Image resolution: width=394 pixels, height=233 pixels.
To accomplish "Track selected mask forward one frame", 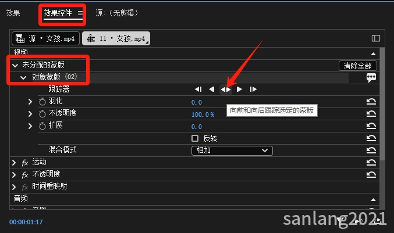I will point(253,89).
